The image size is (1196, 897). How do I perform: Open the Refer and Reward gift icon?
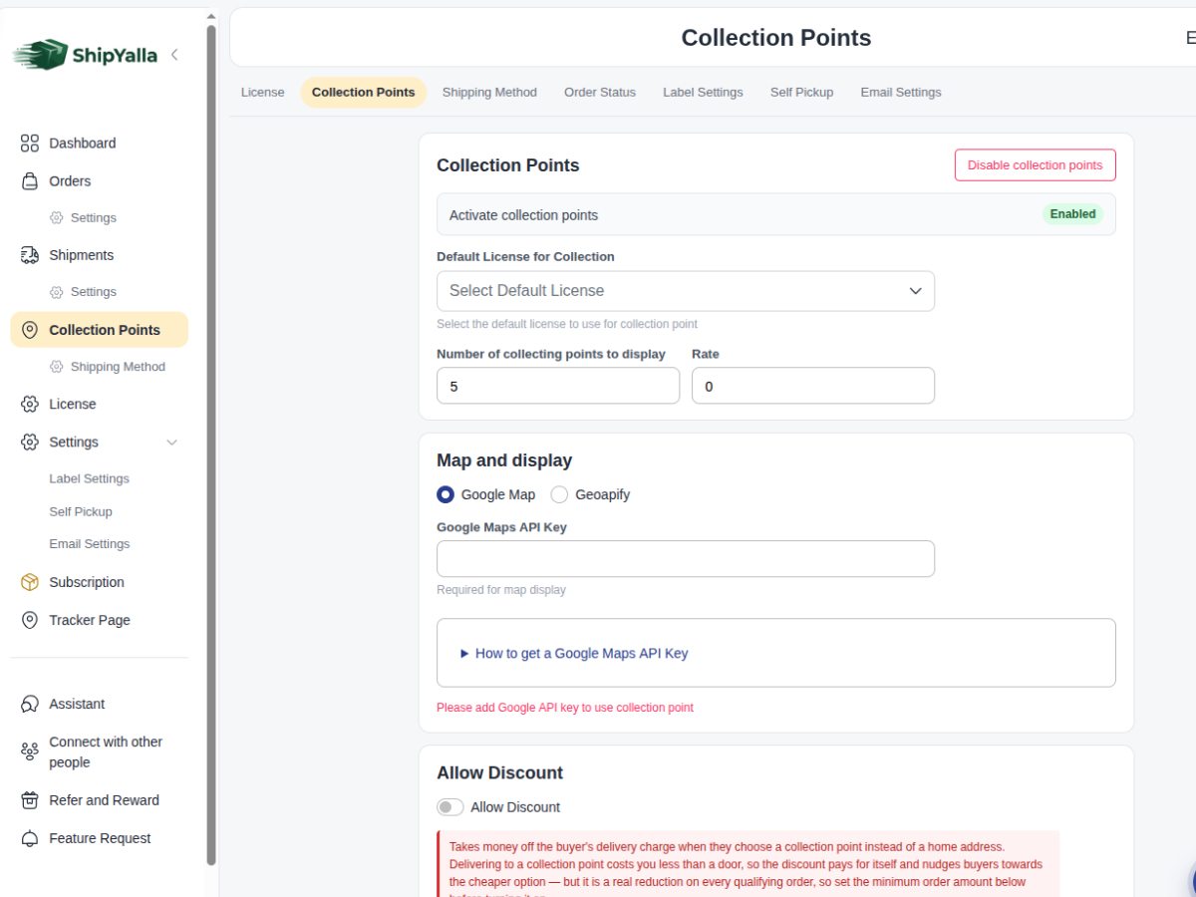30,800
